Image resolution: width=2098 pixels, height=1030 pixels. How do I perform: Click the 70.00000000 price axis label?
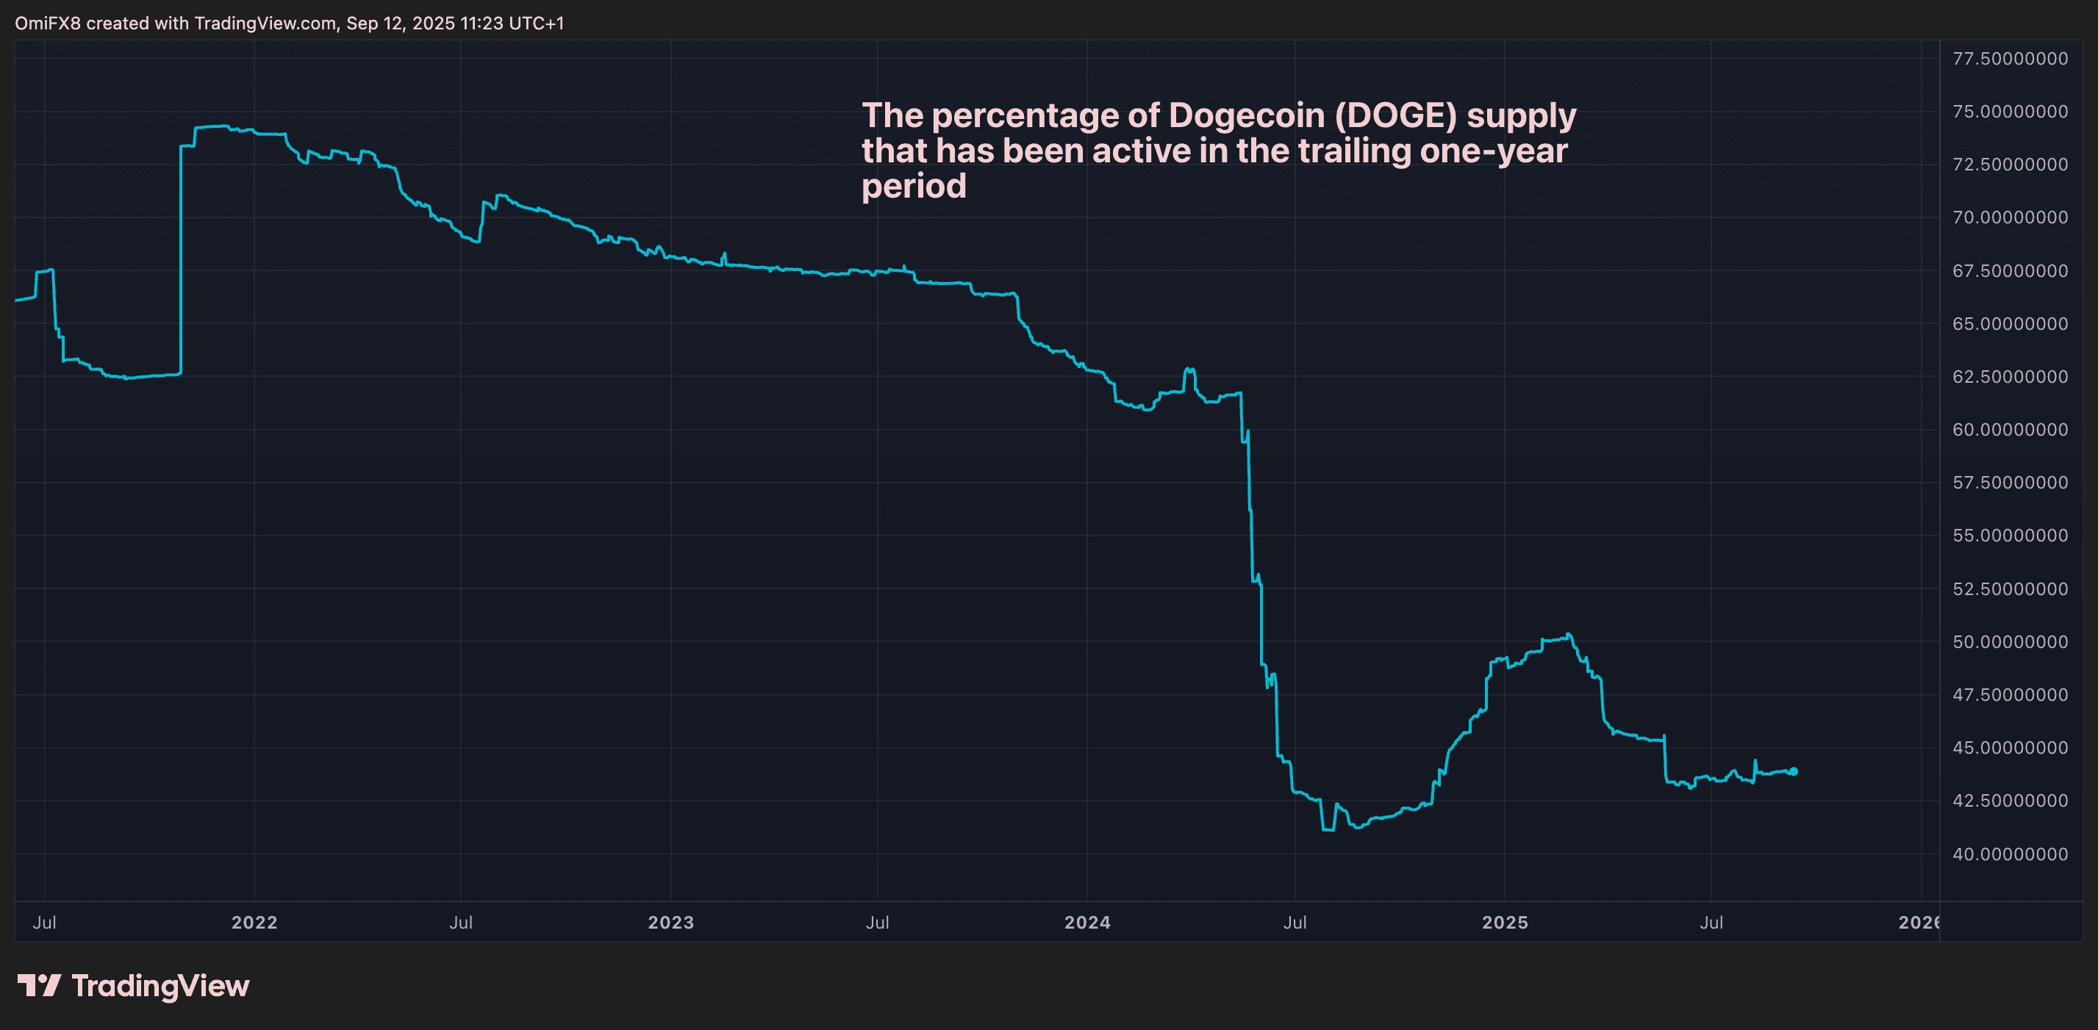(2010, 217)
